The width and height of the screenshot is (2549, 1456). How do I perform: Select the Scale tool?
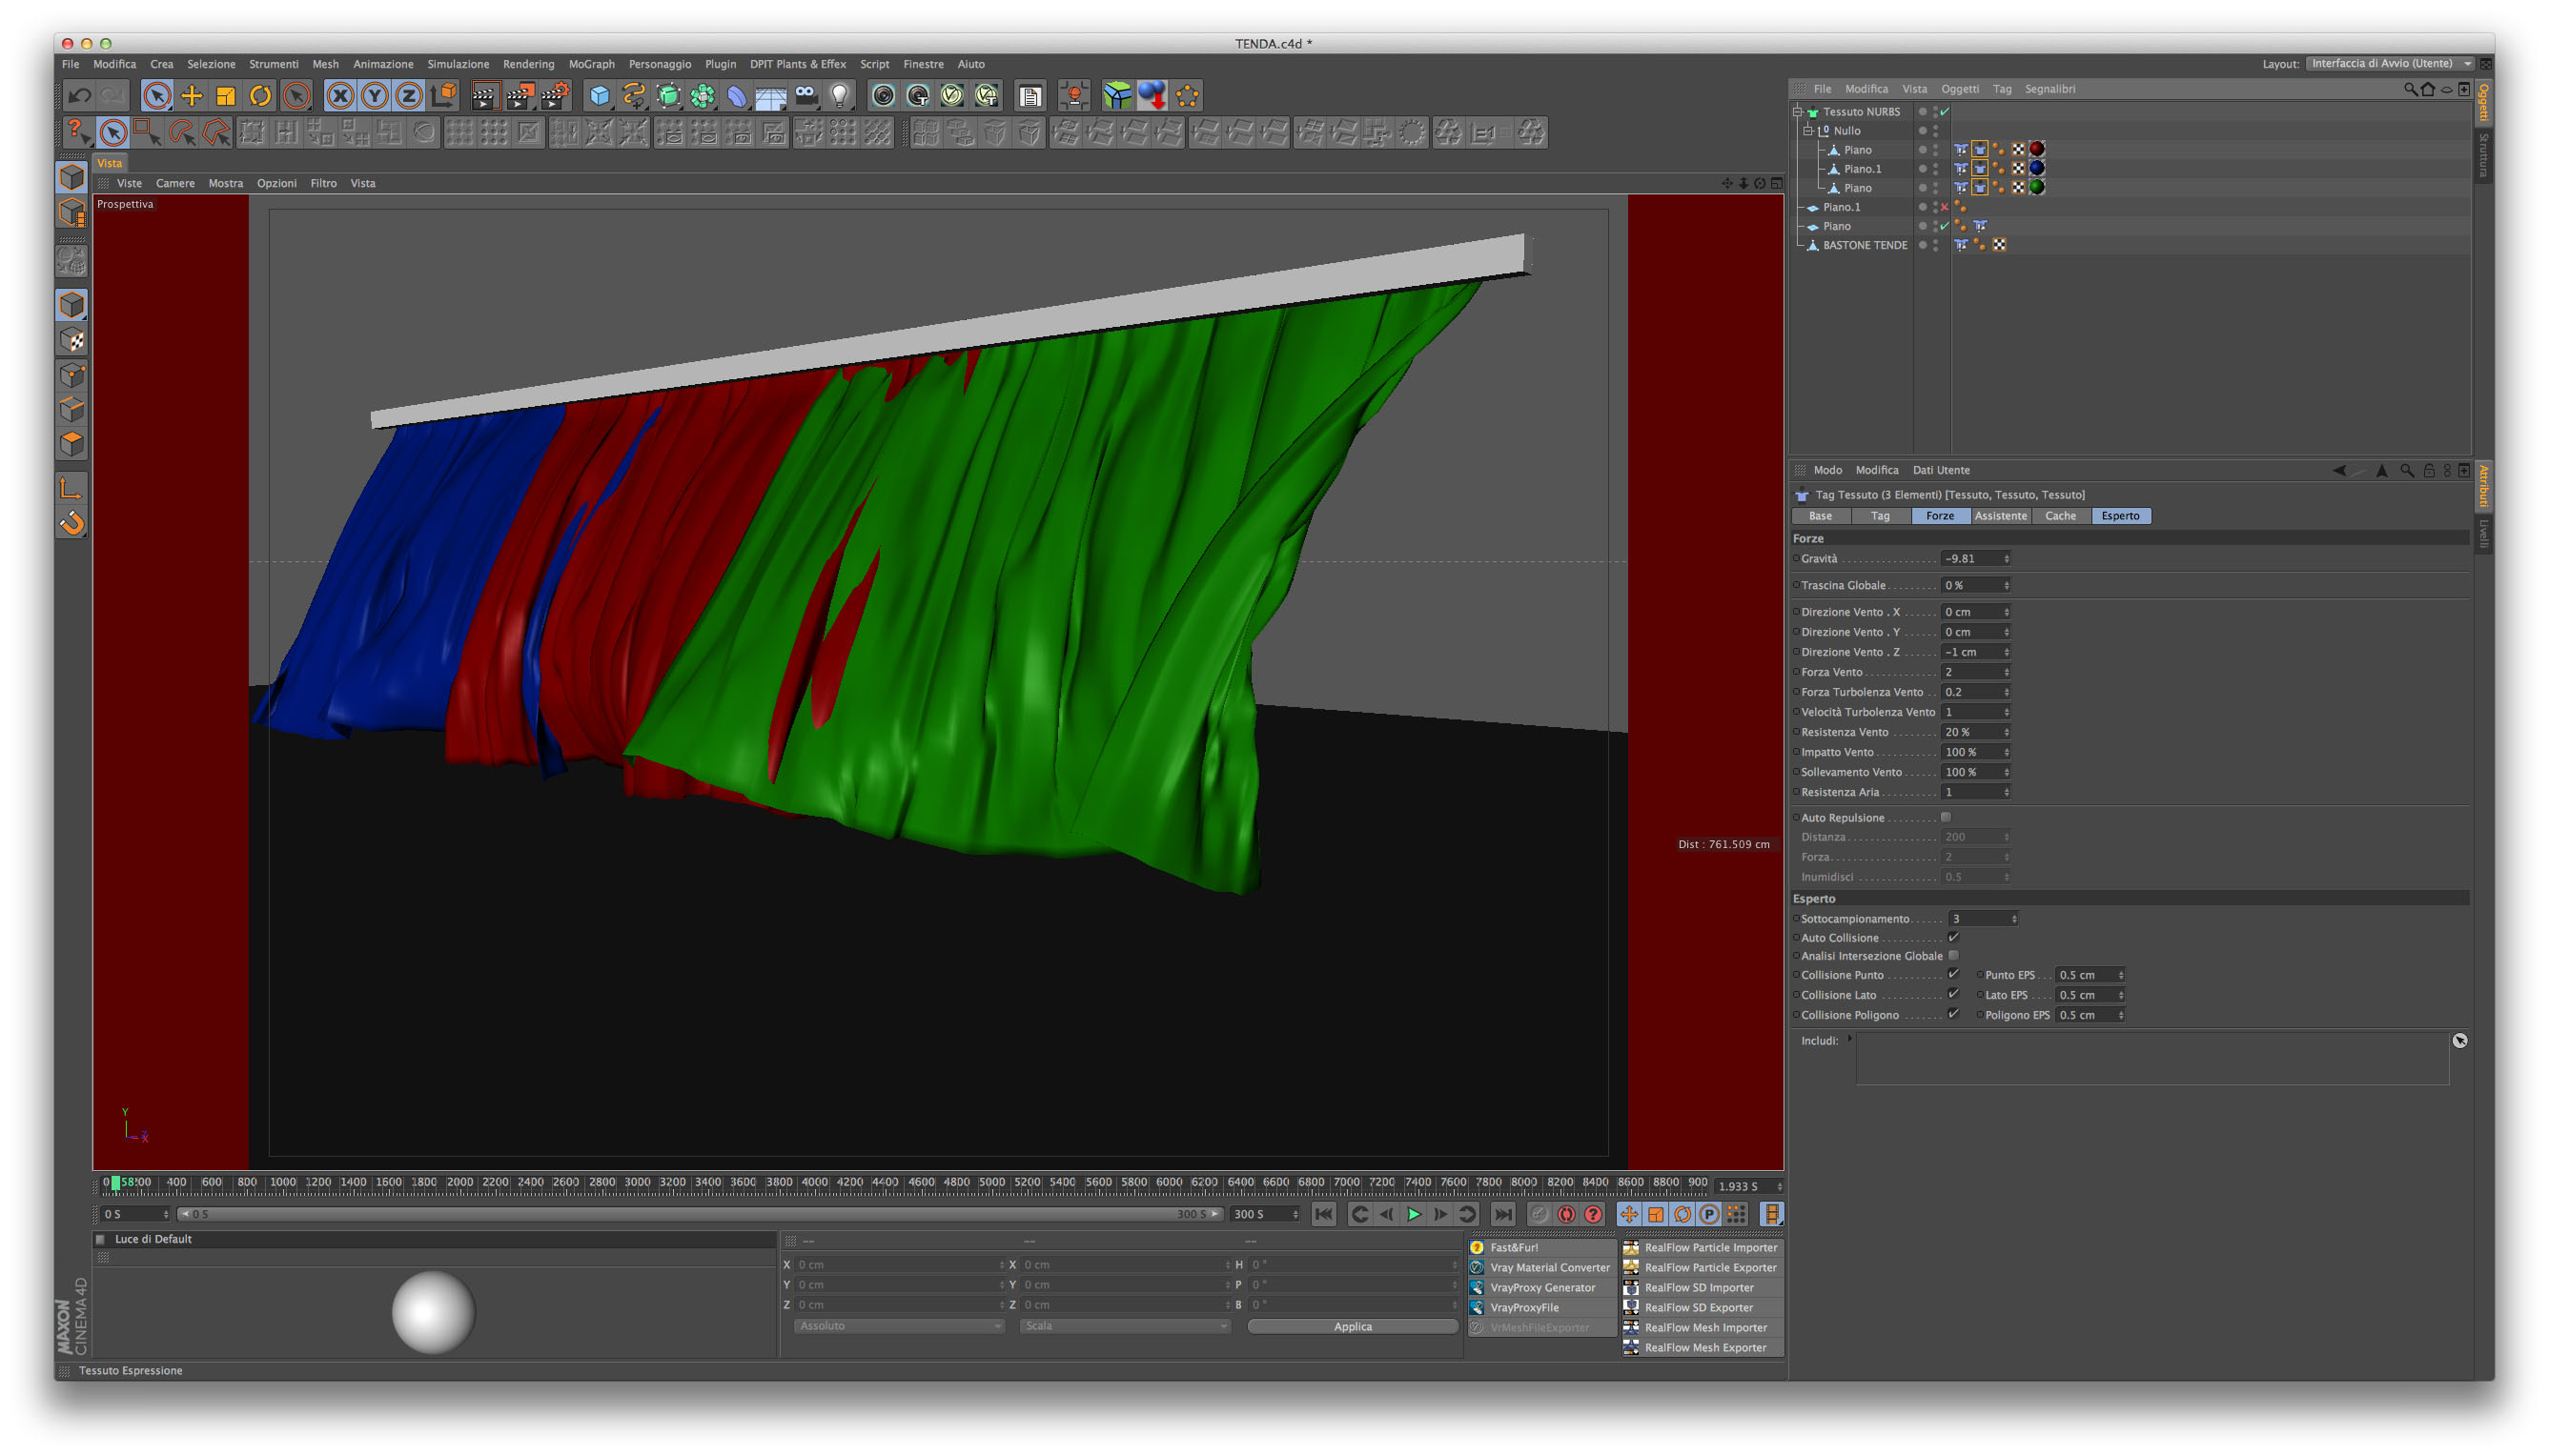coord(226,96)
